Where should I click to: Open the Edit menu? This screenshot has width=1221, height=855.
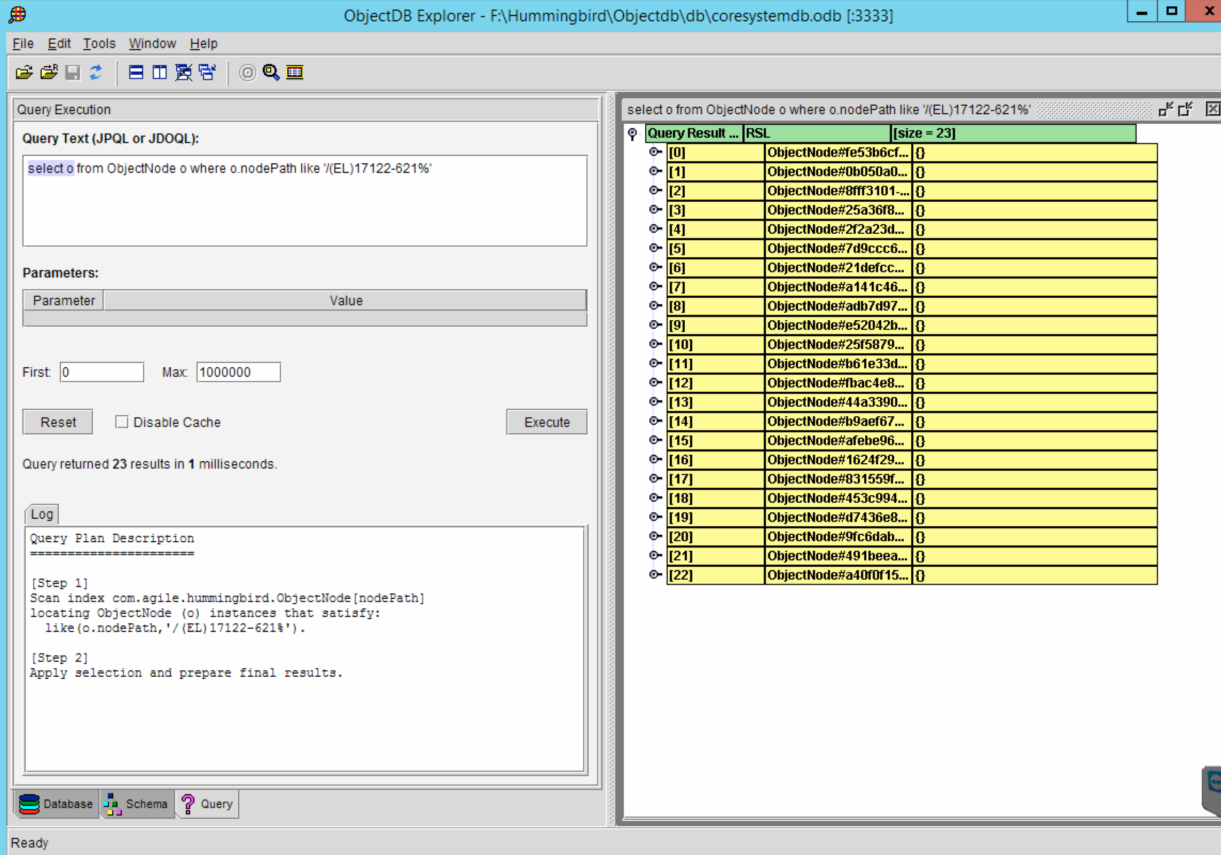(x=59, y=44)
